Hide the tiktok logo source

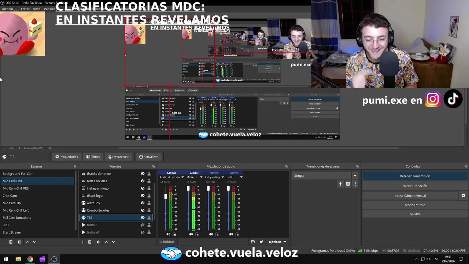[x=143, y=196]
